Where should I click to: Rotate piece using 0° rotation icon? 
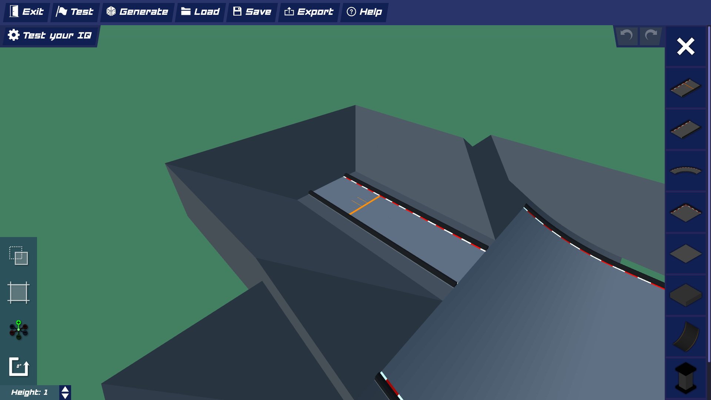[x=19, y=367]
